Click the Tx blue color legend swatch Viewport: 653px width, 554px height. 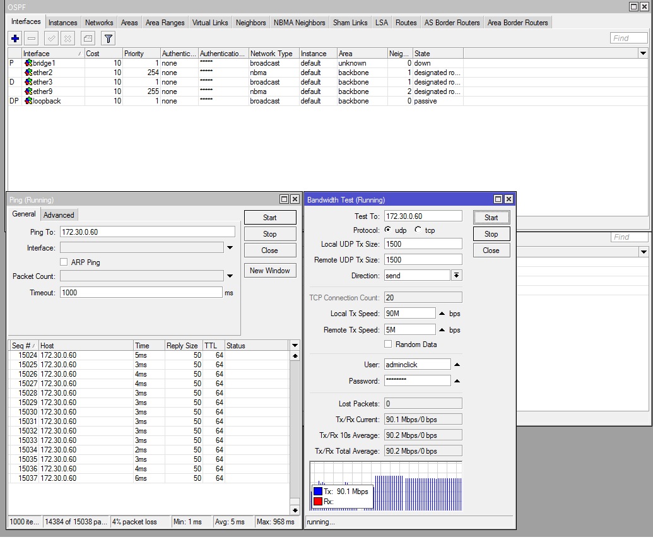[x=318, y=492]
